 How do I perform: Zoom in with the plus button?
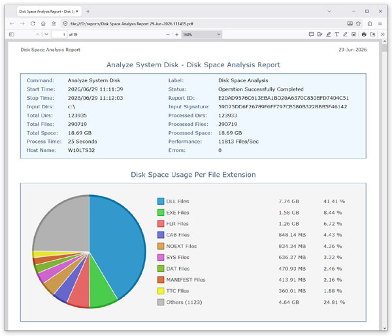(177, 35)
